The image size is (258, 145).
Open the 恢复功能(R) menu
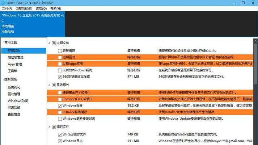(x=24, y=9)
